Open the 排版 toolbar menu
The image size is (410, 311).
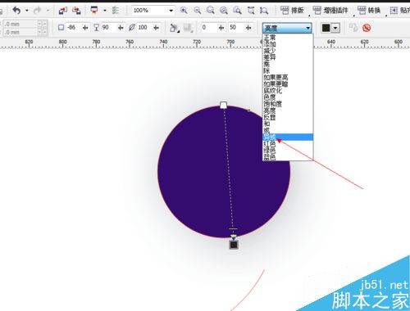click(x=293, y=11)
